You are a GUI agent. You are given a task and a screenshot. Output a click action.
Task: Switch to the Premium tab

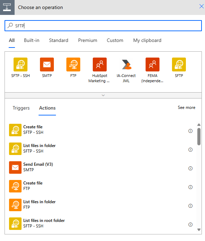[x=88, y=40]
